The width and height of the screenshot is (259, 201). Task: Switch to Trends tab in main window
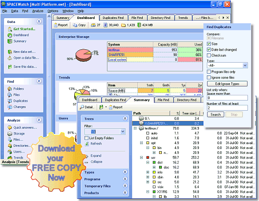tap(183, 18)
